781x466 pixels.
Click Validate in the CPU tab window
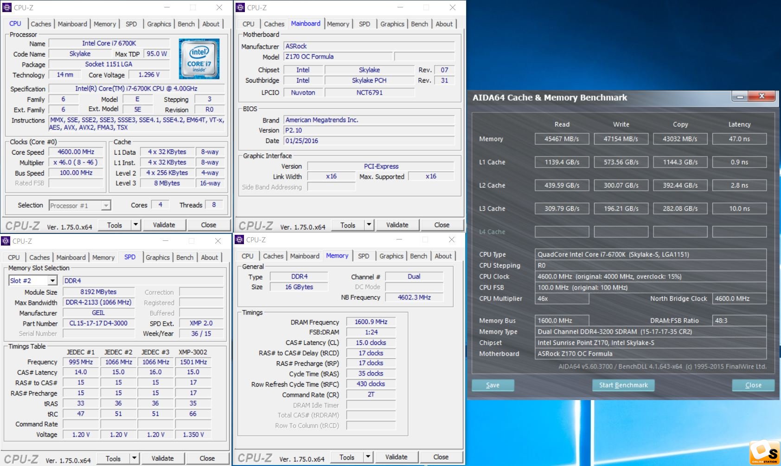[164, 225]
